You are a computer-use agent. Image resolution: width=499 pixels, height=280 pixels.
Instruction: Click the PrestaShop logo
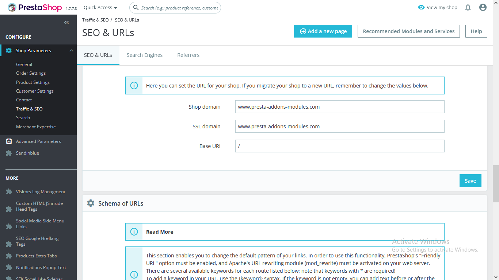(x=35, y=7)
